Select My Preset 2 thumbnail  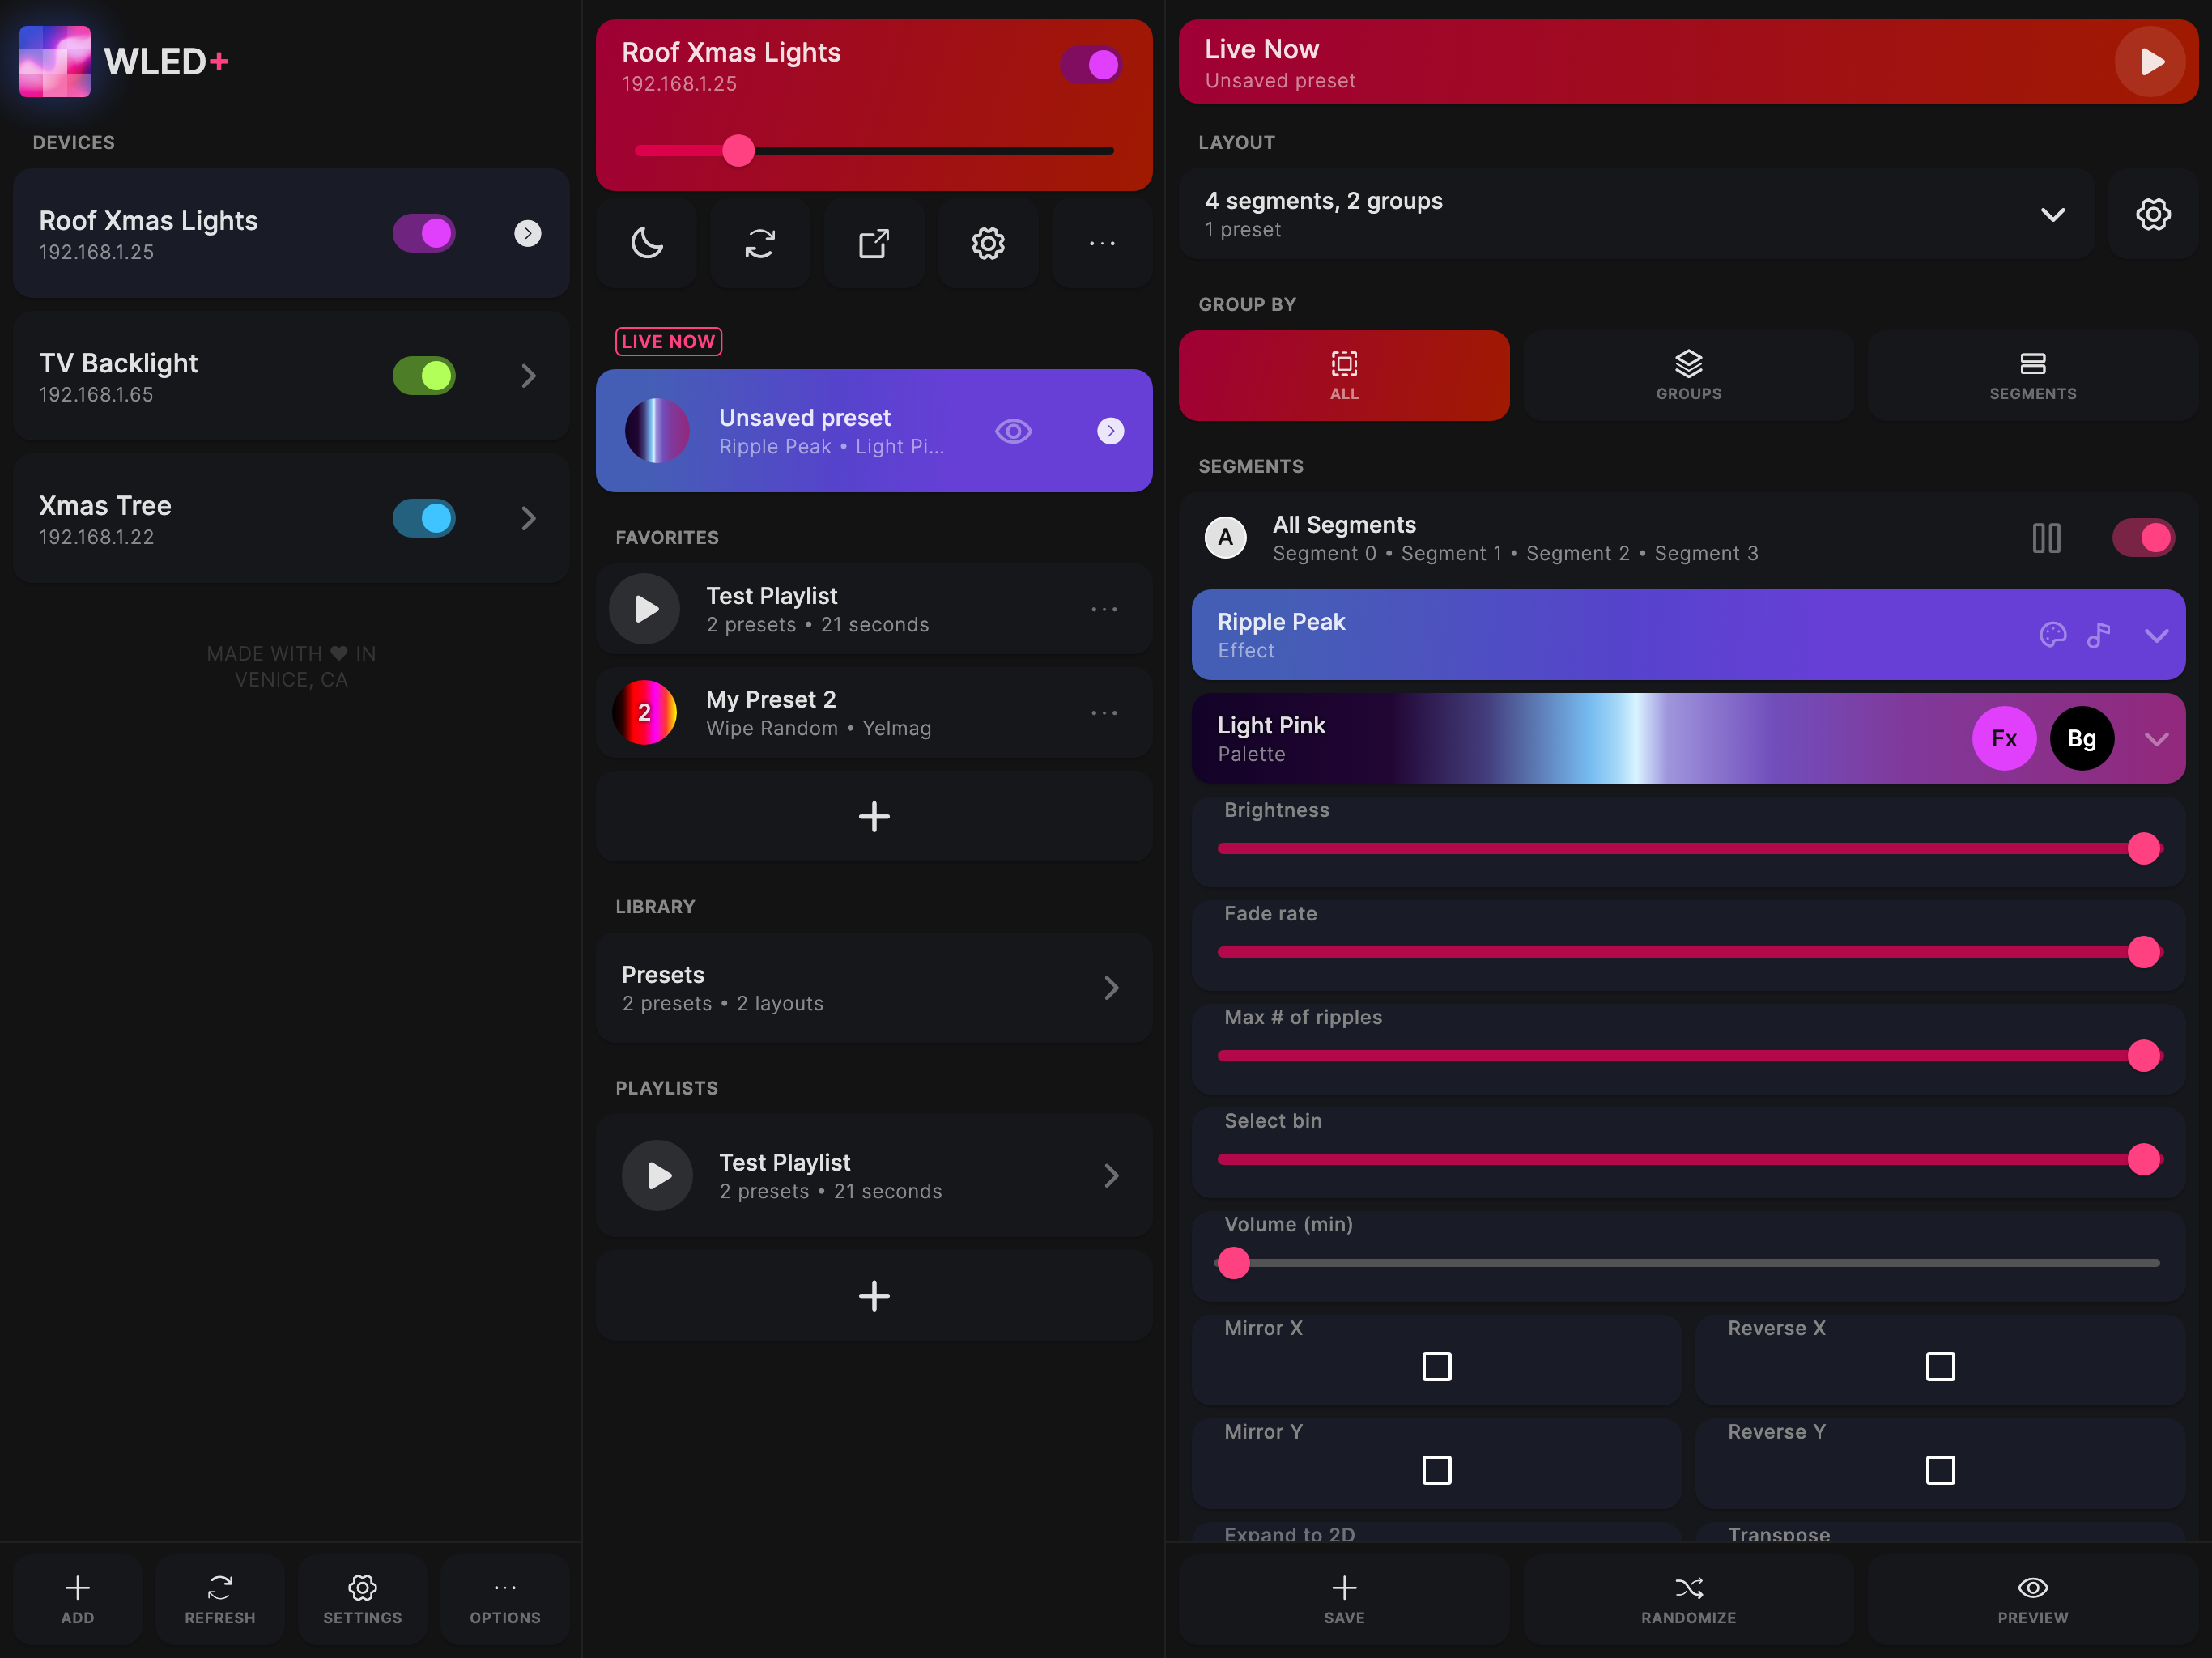pos(645,713)
